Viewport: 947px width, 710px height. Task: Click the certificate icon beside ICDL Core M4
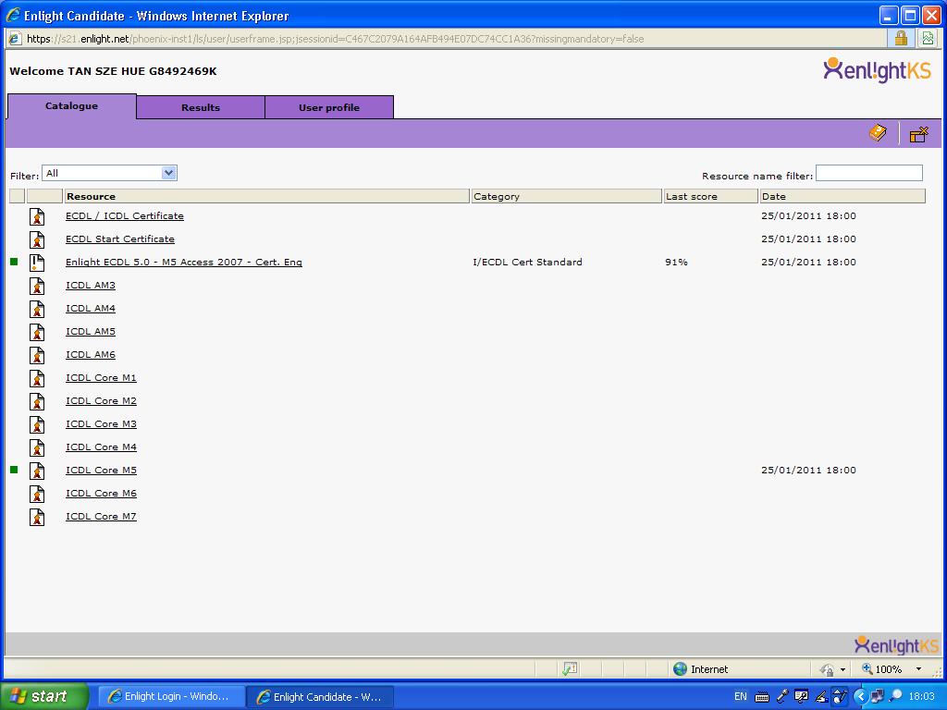pos(37,448)
